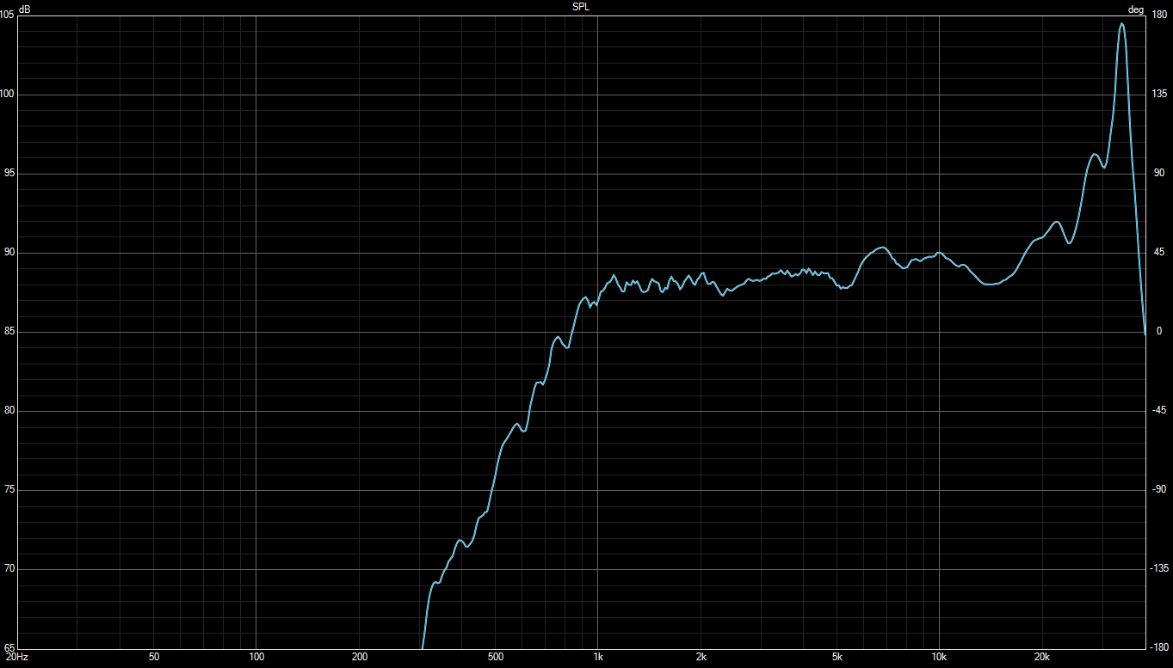
Task: Click the deg unit label
Action: click(x=1136, y=9)
